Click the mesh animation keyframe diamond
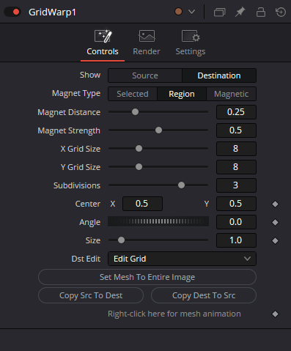This screenshot has width=291, height=351. [x=275, y=314]
